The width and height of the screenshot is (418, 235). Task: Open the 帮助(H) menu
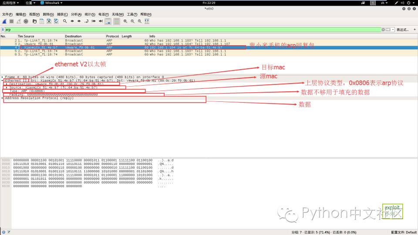[x=146, y=14]
